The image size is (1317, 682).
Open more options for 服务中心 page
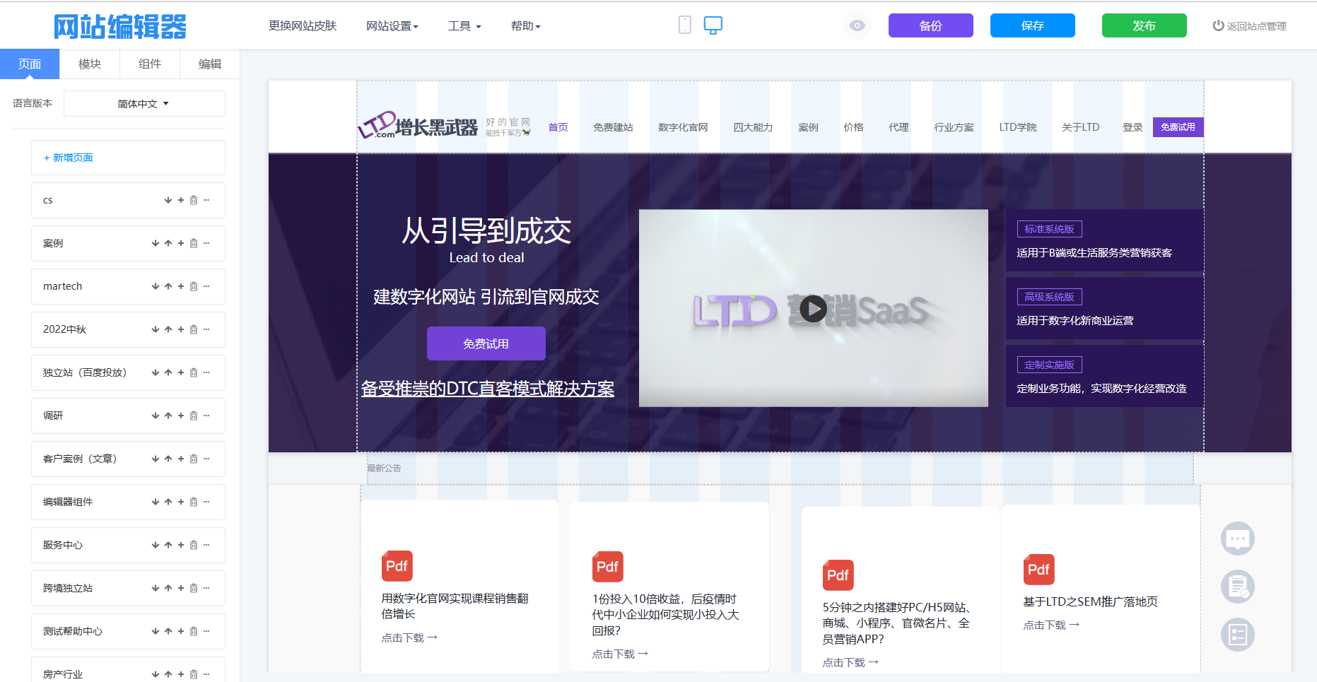pyautogui.click(x=206, y=545)
